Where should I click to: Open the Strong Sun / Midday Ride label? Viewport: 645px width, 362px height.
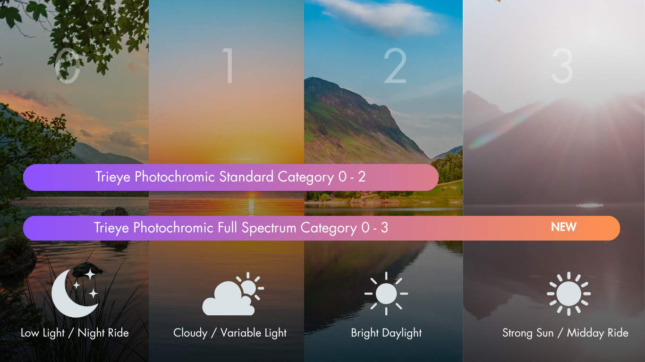pos(565,333)
